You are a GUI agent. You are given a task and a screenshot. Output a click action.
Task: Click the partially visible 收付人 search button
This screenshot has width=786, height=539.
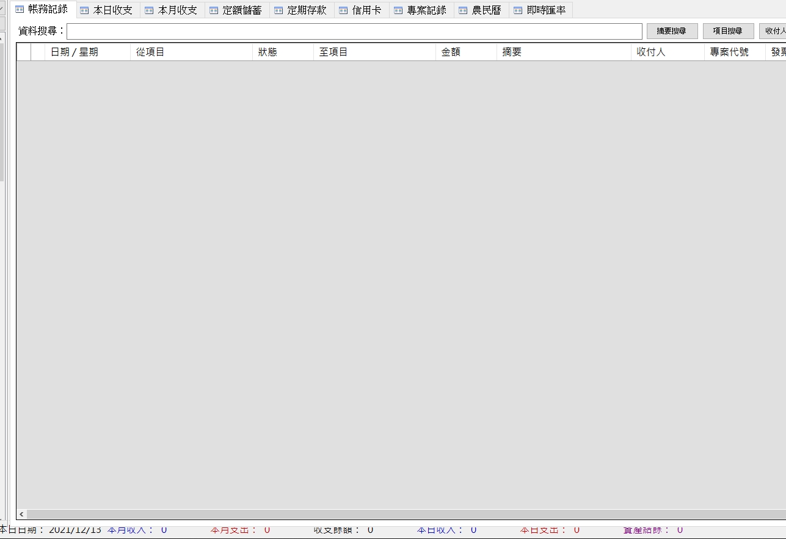coord(774,31)
